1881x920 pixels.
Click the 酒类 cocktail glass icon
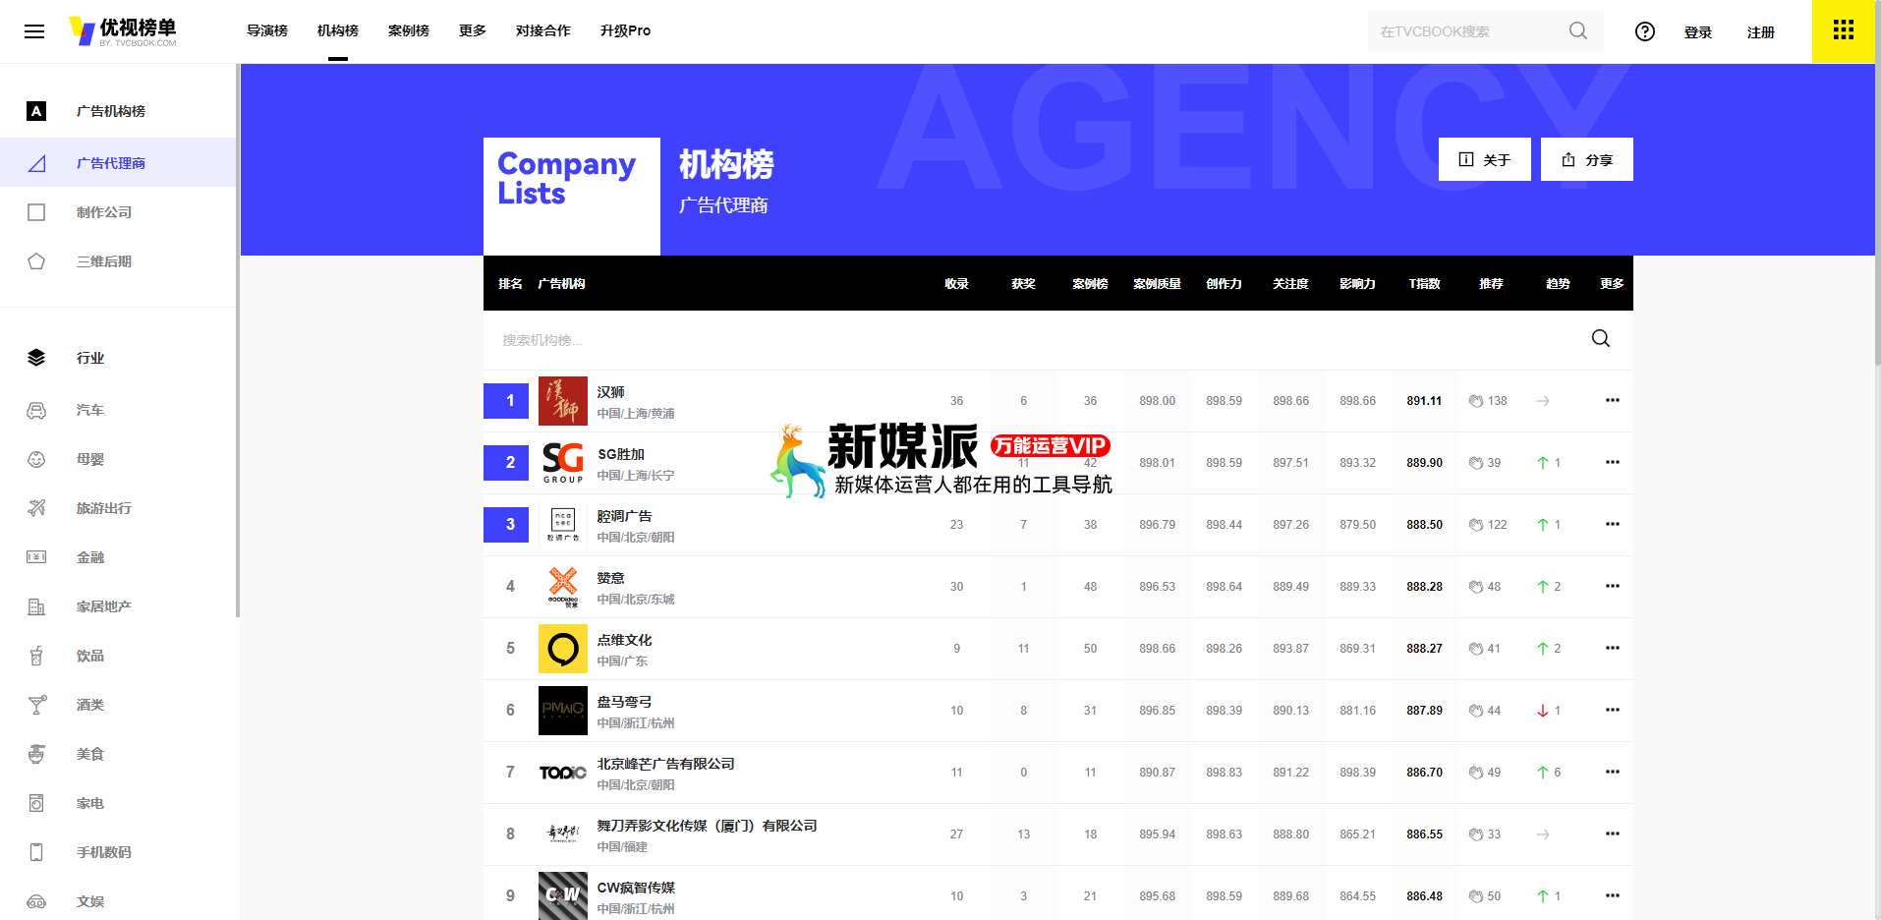coord(36,705)
